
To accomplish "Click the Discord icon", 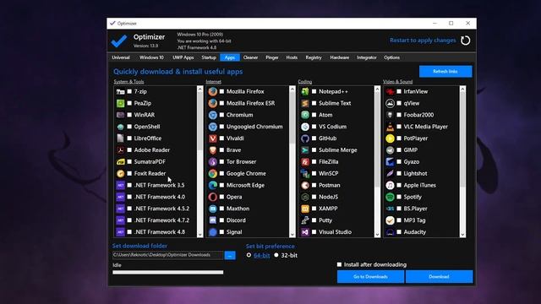I will pos(213,220).
